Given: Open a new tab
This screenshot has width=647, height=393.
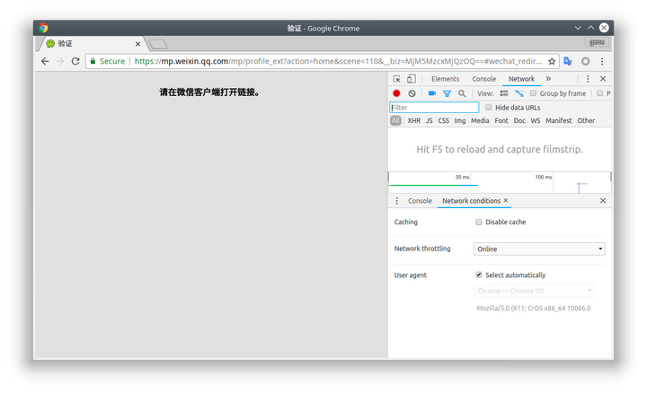Looking at the screenshot, I should click(x=158, y=44).
